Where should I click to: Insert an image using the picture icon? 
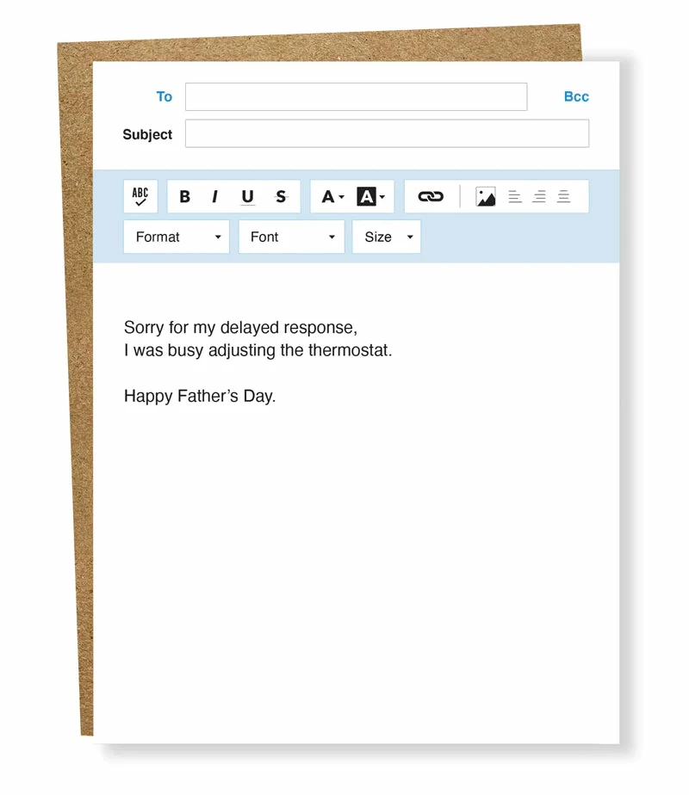(486, 197)
